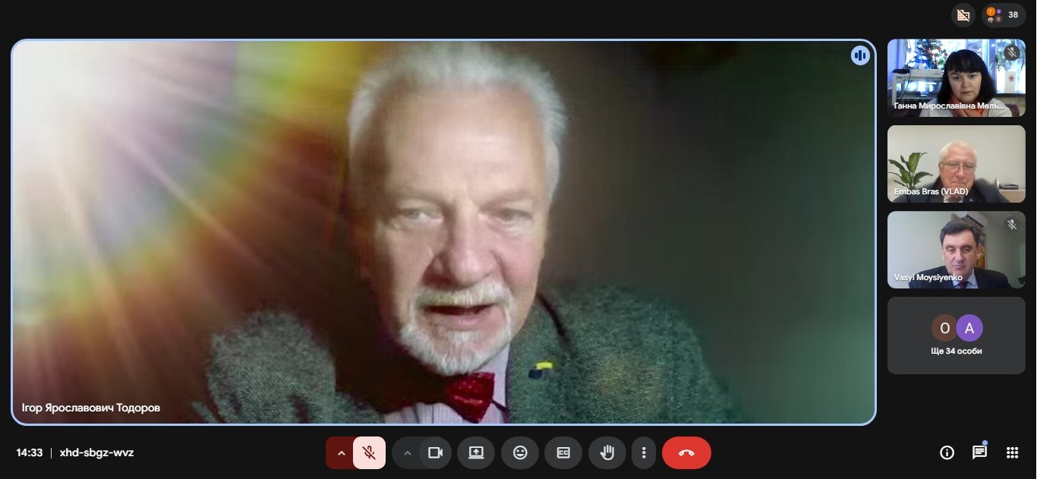
Task: Open the emoji reactions panel
Action: 520,452
